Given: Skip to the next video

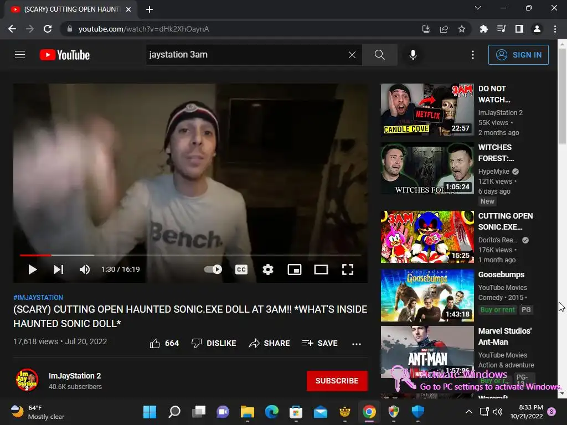Looking at the screenshot, I should point(59,269).
